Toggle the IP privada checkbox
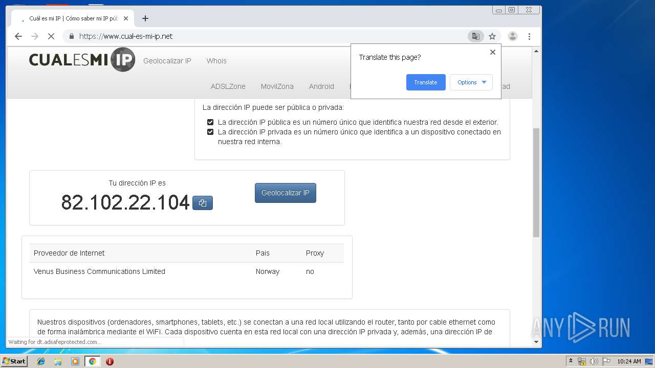 [210, 132]
